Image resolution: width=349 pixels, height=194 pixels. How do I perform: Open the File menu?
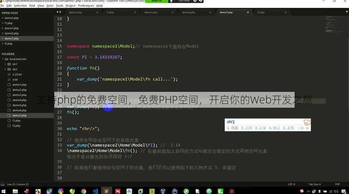(2, 6)
